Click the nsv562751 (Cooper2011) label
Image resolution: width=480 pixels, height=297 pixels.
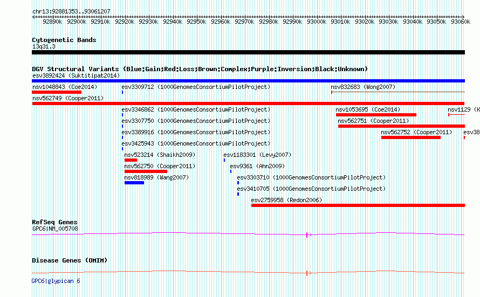coord(373,121)
